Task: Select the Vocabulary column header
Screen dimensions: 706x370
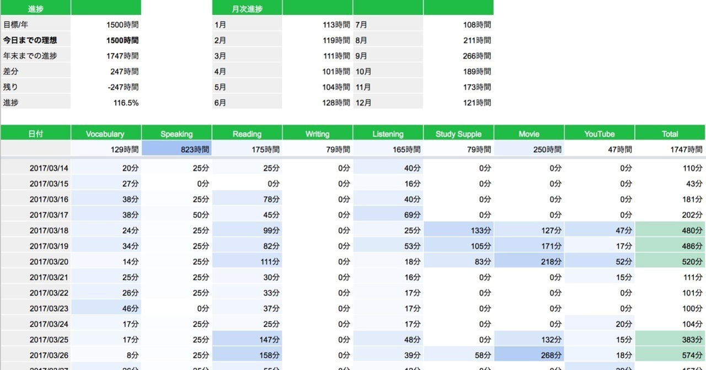Action: (x=106, y=133)
